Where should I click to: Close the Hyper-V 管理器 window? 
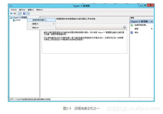150,5
